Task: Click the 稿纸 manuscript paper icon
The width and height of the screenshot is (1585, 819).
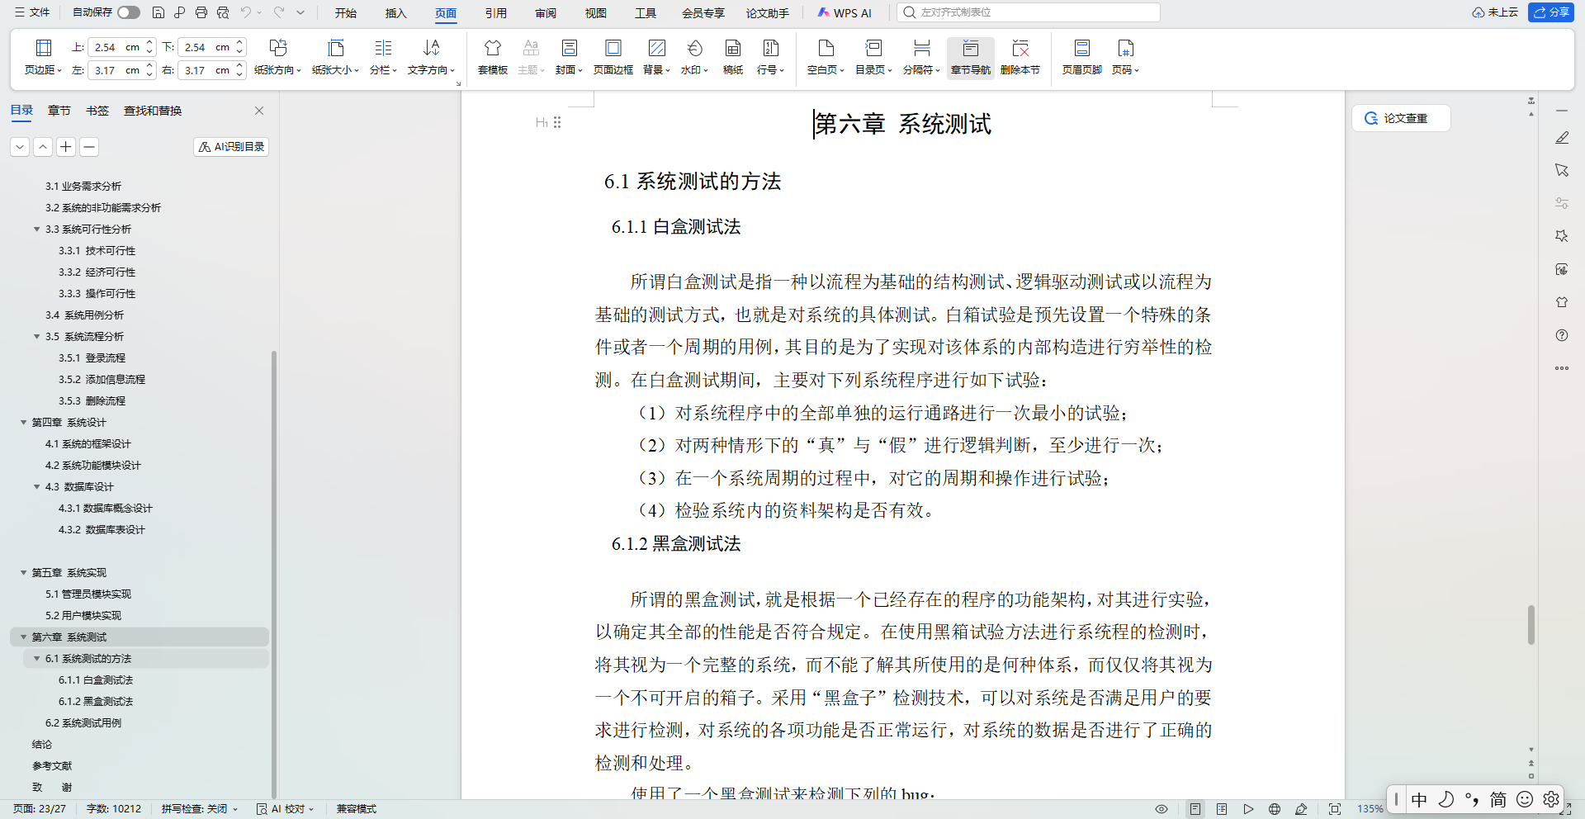Action: point(733,57)
